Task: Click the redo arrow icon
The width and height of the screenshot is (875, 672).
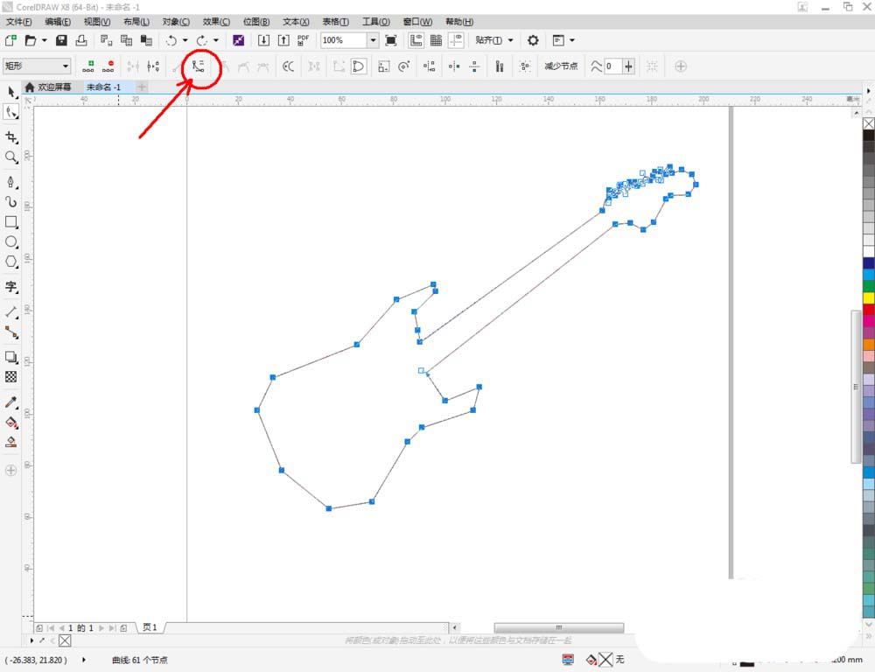Action: tap(201, 40)
